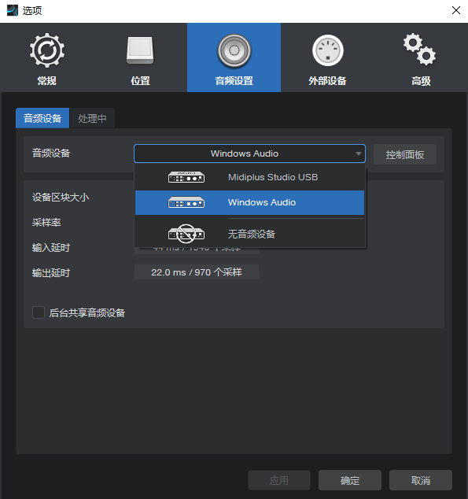Click the 输入延时 label

coord(51,248)
